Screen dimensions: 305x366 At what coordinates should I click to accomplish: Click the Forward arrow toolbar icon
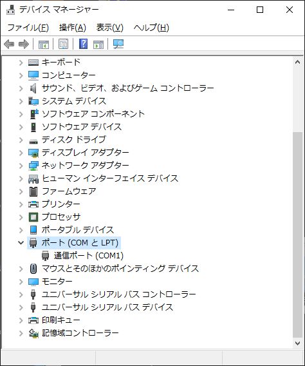pos(24,44)
